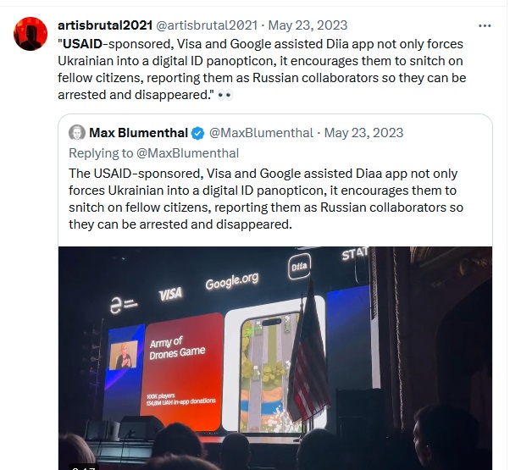Open the three-dot more options menu
Image resolution: width=521 pixels, height=470 pixels.
coord(485,26)
